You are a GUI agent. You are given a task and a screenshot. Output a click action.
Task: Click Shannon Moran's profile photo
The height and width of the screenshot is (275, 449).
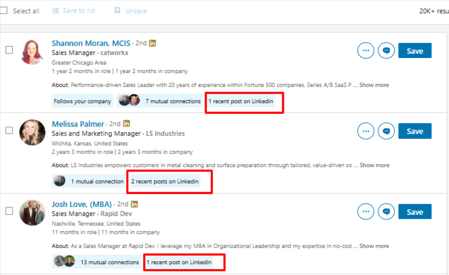tap(32, 52)
